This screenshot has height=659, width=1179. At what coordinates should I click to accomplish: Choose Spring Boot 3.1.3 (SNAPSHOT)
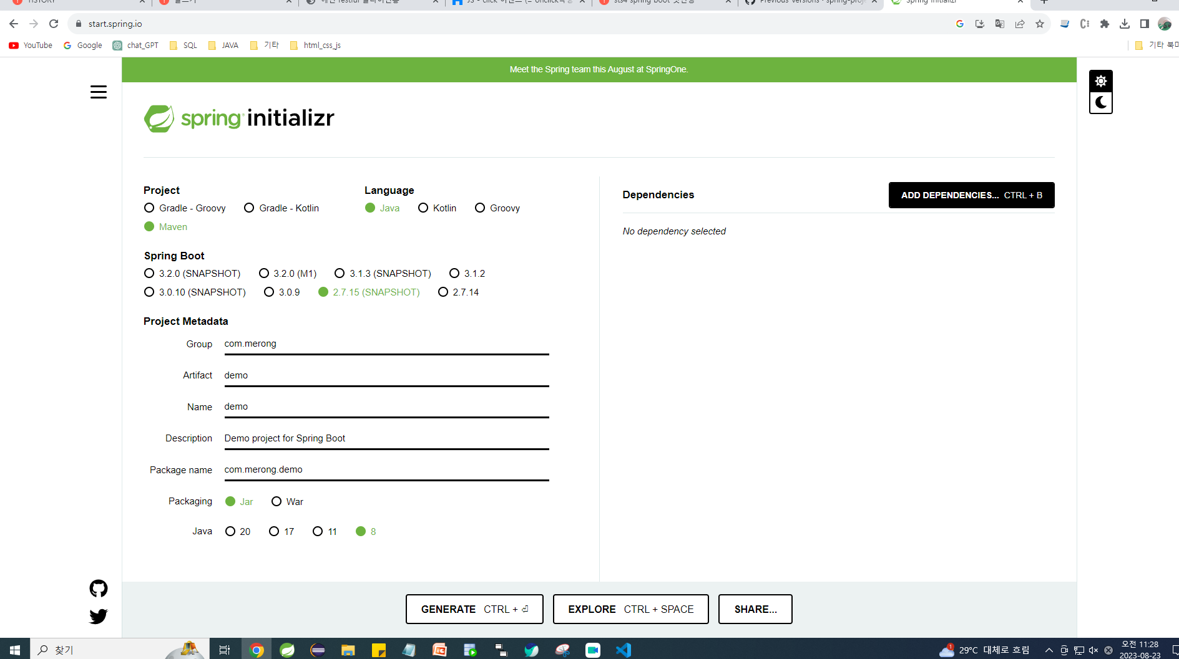pos(383,273)
